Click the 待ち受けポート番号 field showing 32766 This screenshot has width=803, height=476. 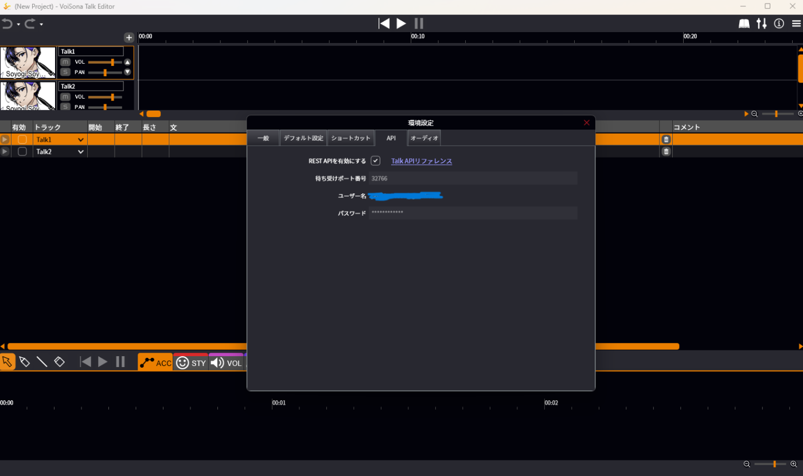tap(473, 178)
